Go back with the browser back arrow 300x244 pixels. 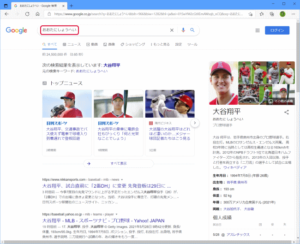(7, 14)
